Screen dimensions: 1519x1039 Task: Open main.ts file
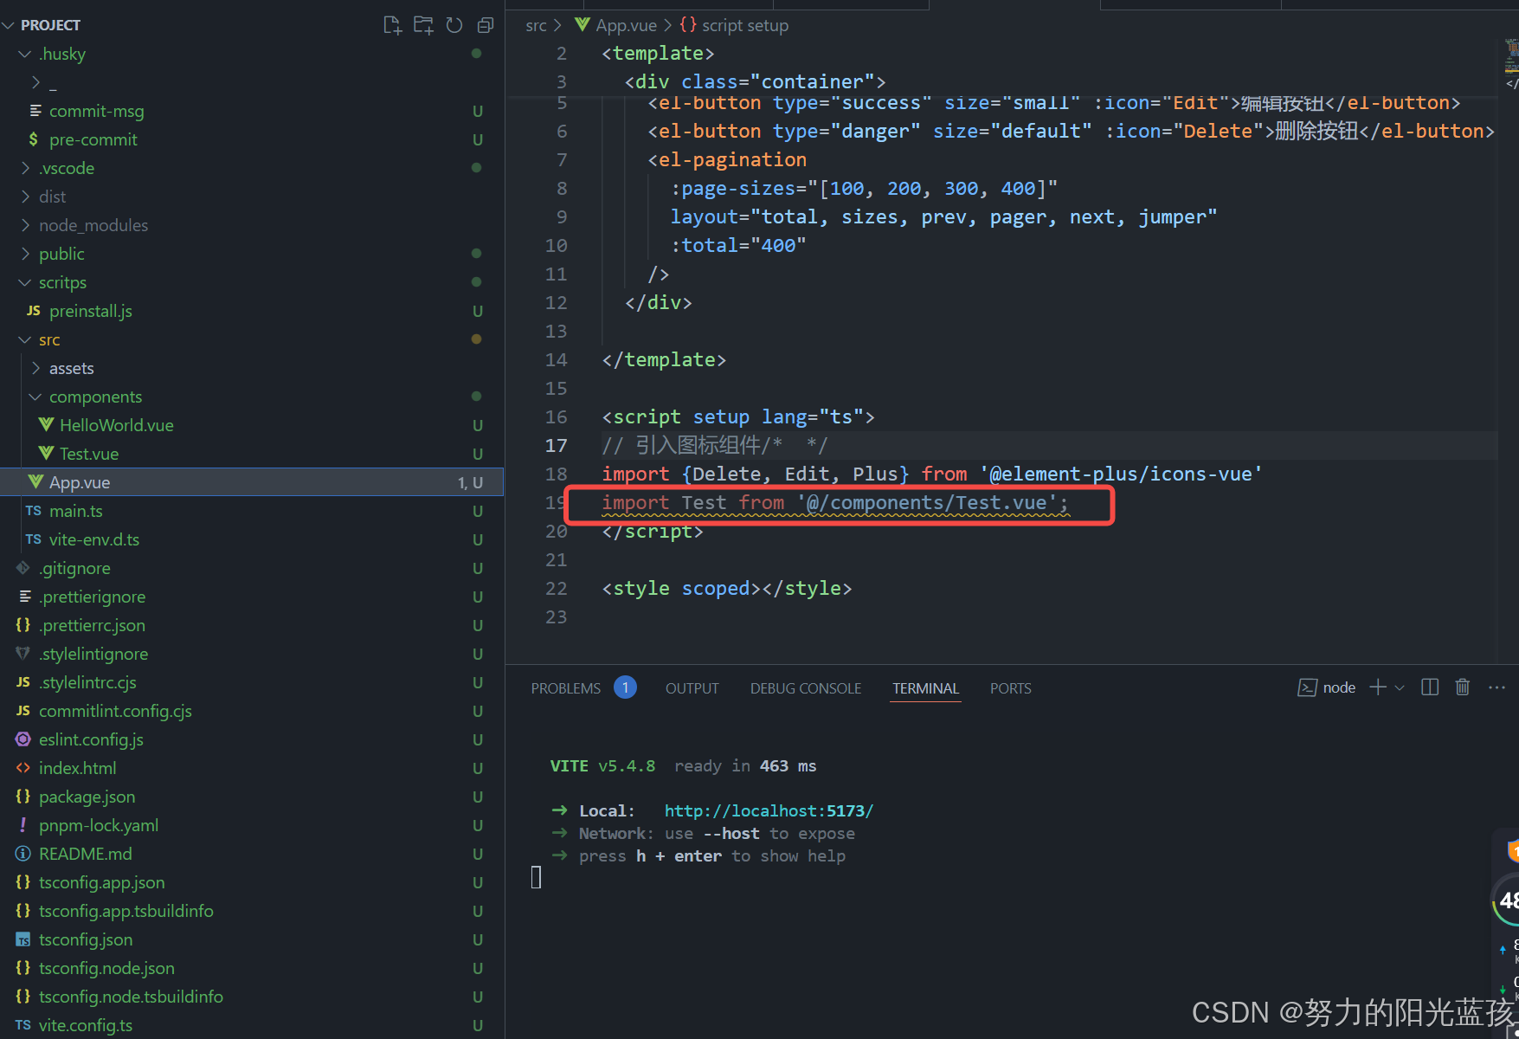coord(75,511)
